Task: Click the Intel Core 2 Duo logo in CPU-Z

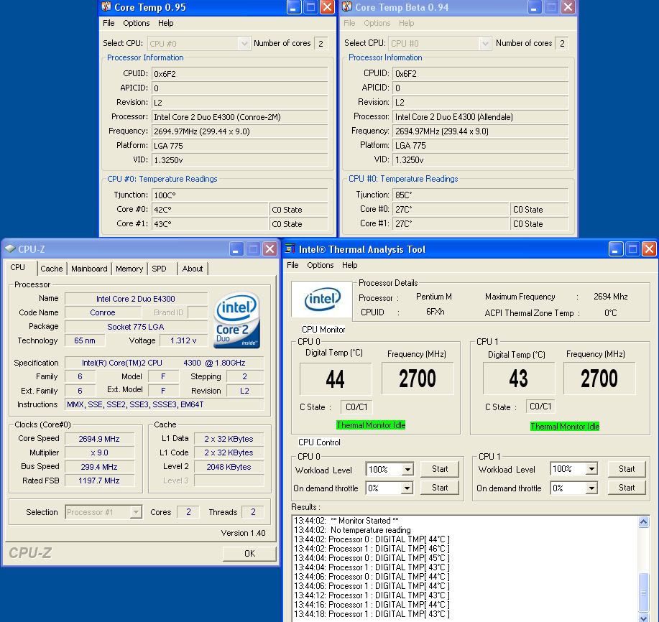Action: coord(236,319)
